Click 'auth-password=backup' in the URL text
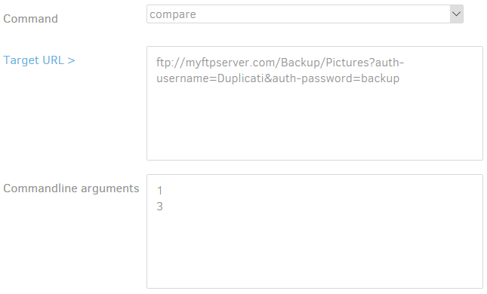Viewport: 487px width, 294px height. (x=336, y=78)
